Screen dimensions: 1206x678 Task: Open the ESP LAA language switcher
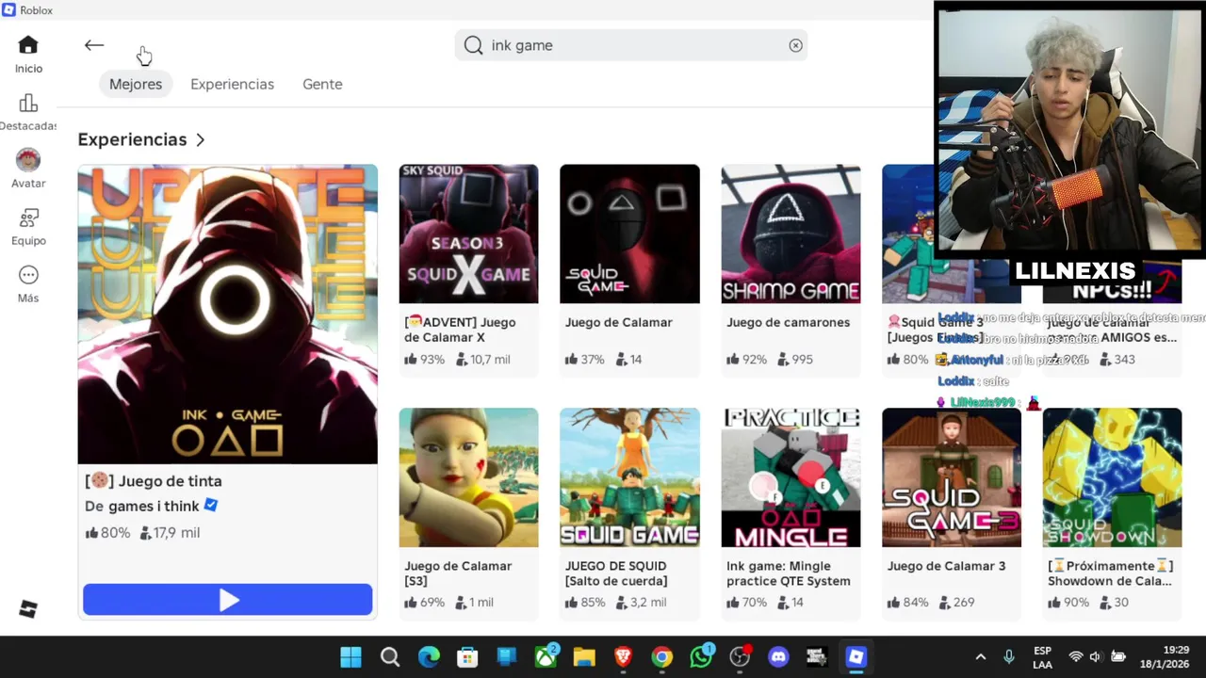pos(1042,656)
